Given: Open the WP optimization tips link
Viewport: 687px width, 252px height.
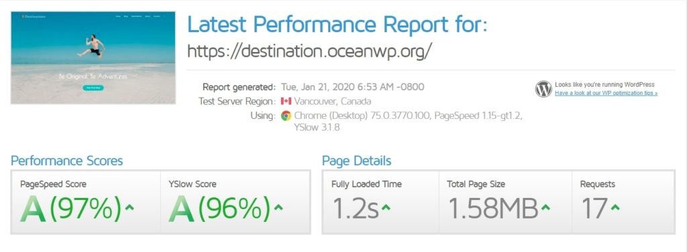Looking at the screenshot, I should coord(606,93).
